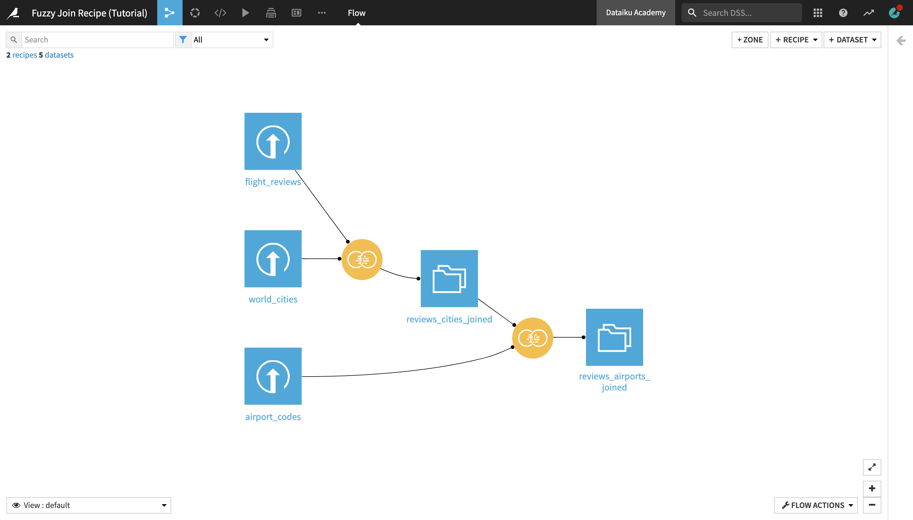Click the Dataiku Academy button

pos(636,13)
